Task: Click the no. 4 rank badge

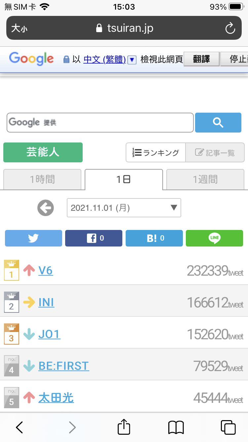Action: [12, 366]
